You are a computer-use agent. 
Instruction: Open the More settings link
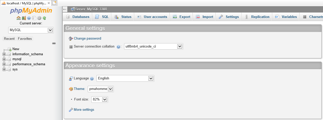coord(84,110)
